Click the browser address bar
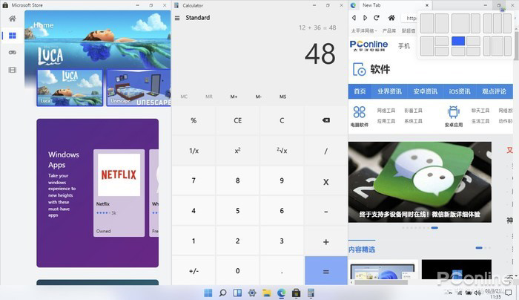 pos(411,19)
